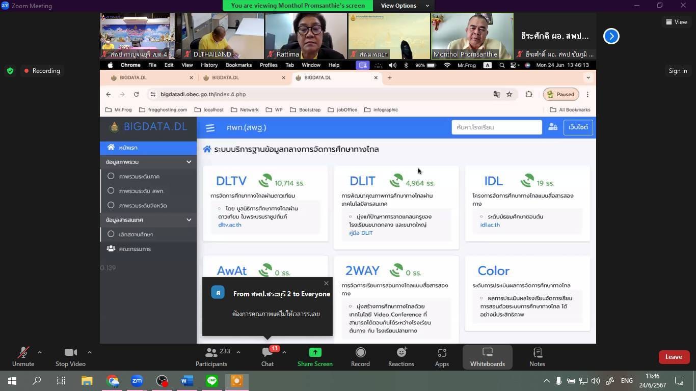The width and height of the screenshot is (696, 391).
Task: Select DLTHAILAND video thumbnail
Action: (223, 36)
